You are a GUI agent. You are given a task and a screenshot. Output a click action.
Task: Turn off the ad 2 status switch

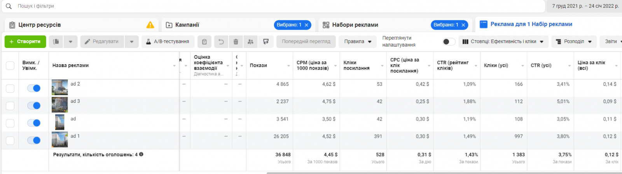tap(34, 88)
